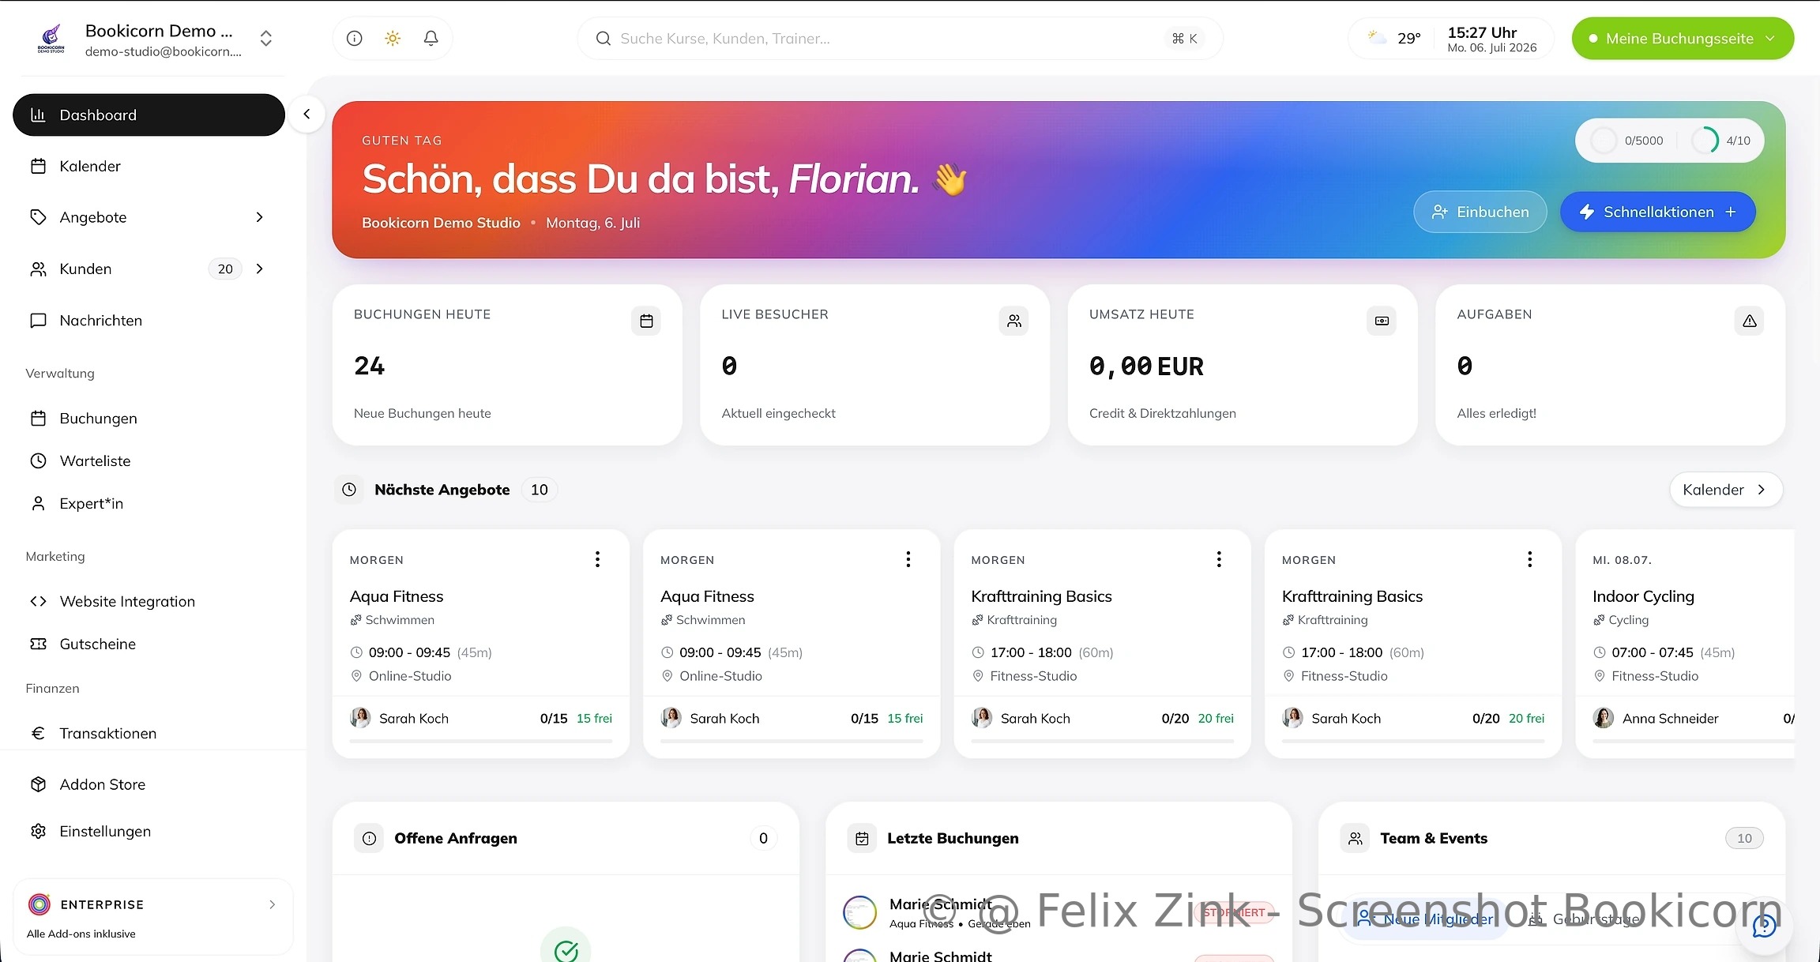Open Meine Buchungsseite dropdown
The image size is (1820, 962).
click(1683, 38)
